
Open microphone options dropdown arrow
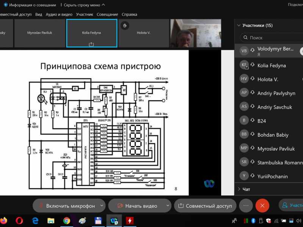[101, 206]
